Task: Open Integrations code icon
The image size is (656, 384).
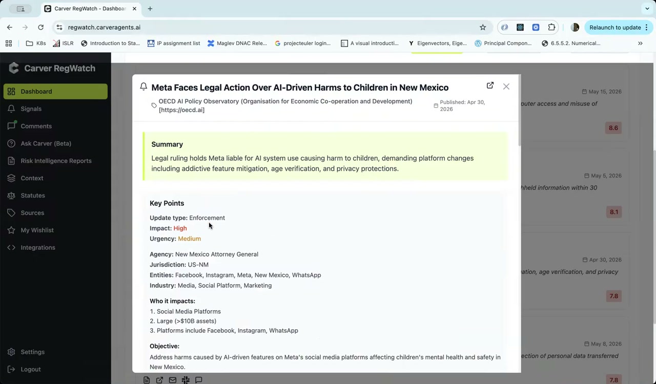Action: tap(11, 247)
